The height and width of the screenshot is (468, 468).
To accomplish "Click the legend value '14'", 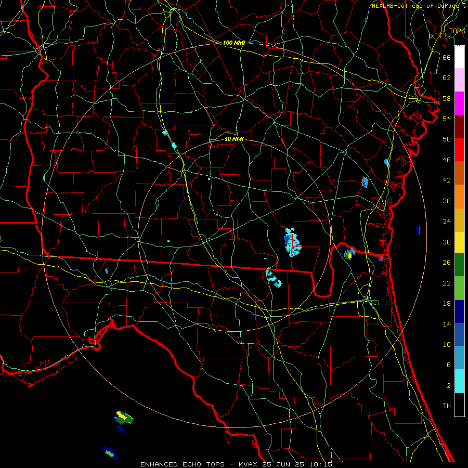I will click(x=447, y=324).
